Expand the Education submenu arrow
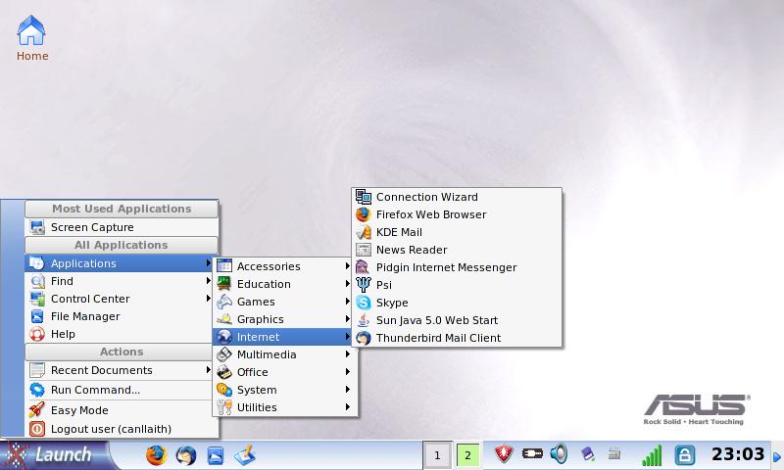 pyautogui.click(x=348, y=284)
